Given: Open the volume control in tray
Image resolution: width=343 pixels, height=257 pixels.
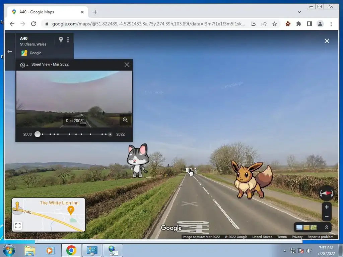Looking at the screenshot, I should pyautogui.click(x=309, y=251).
